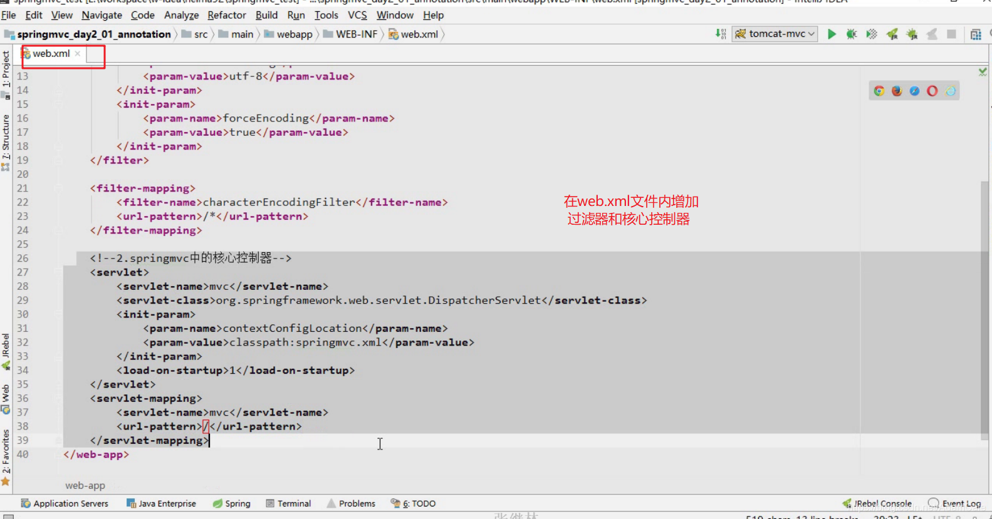Screen dimensions: 992x519
Task: Open the JRebel Console
Action: click(x=877, y=503)
